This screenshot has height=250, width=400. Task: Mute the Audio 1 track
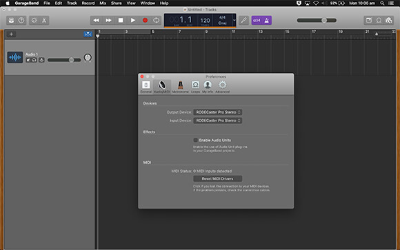click(x=28, y=60)
